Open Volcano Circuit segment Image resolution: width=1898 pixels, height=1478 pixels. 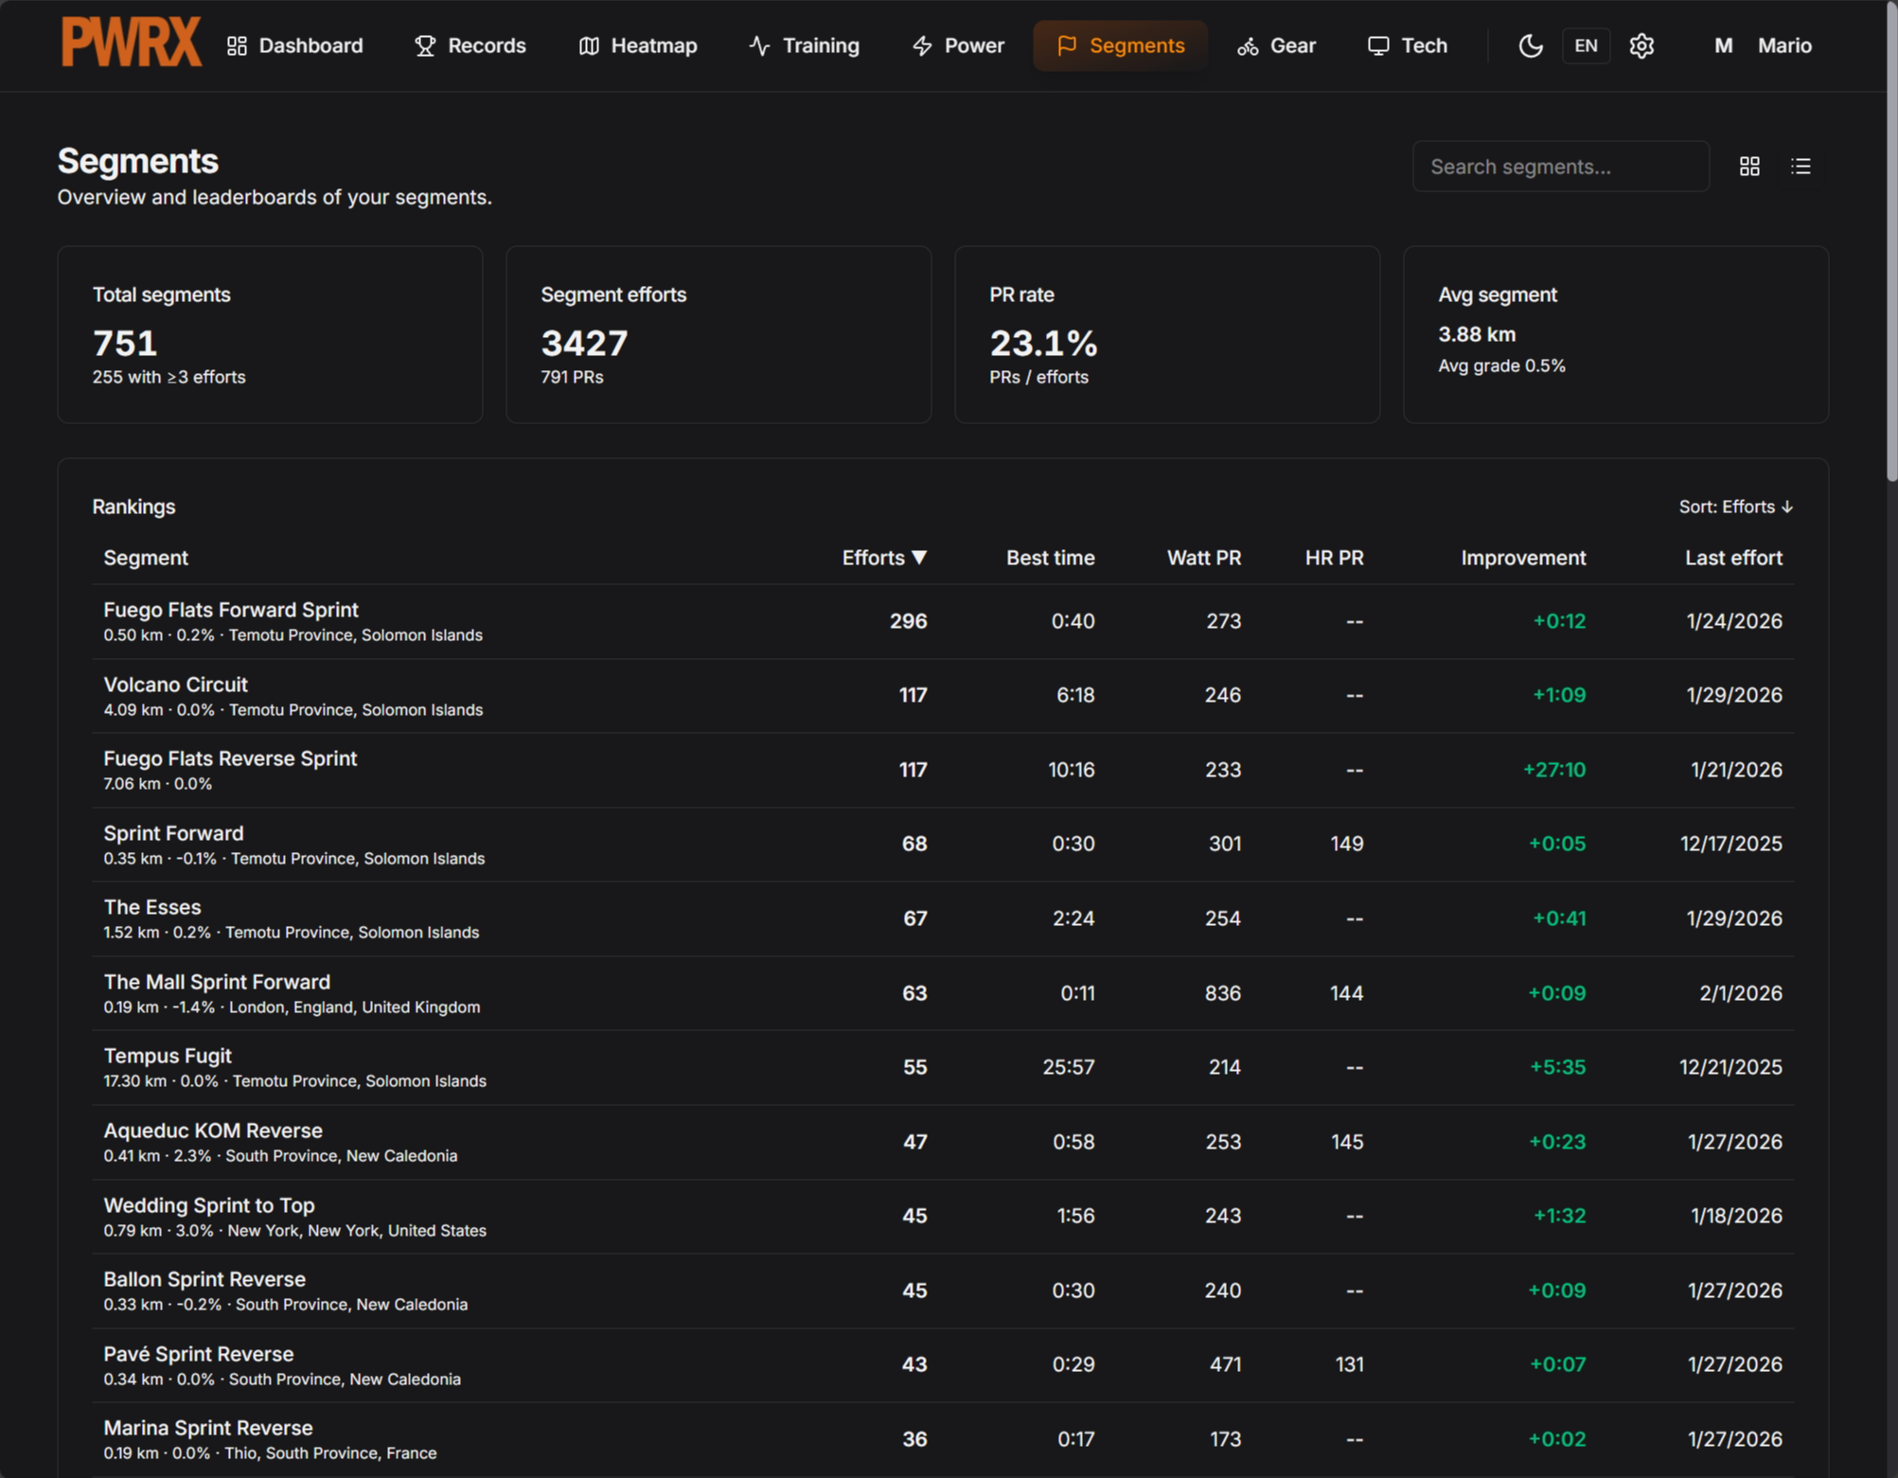176,685
